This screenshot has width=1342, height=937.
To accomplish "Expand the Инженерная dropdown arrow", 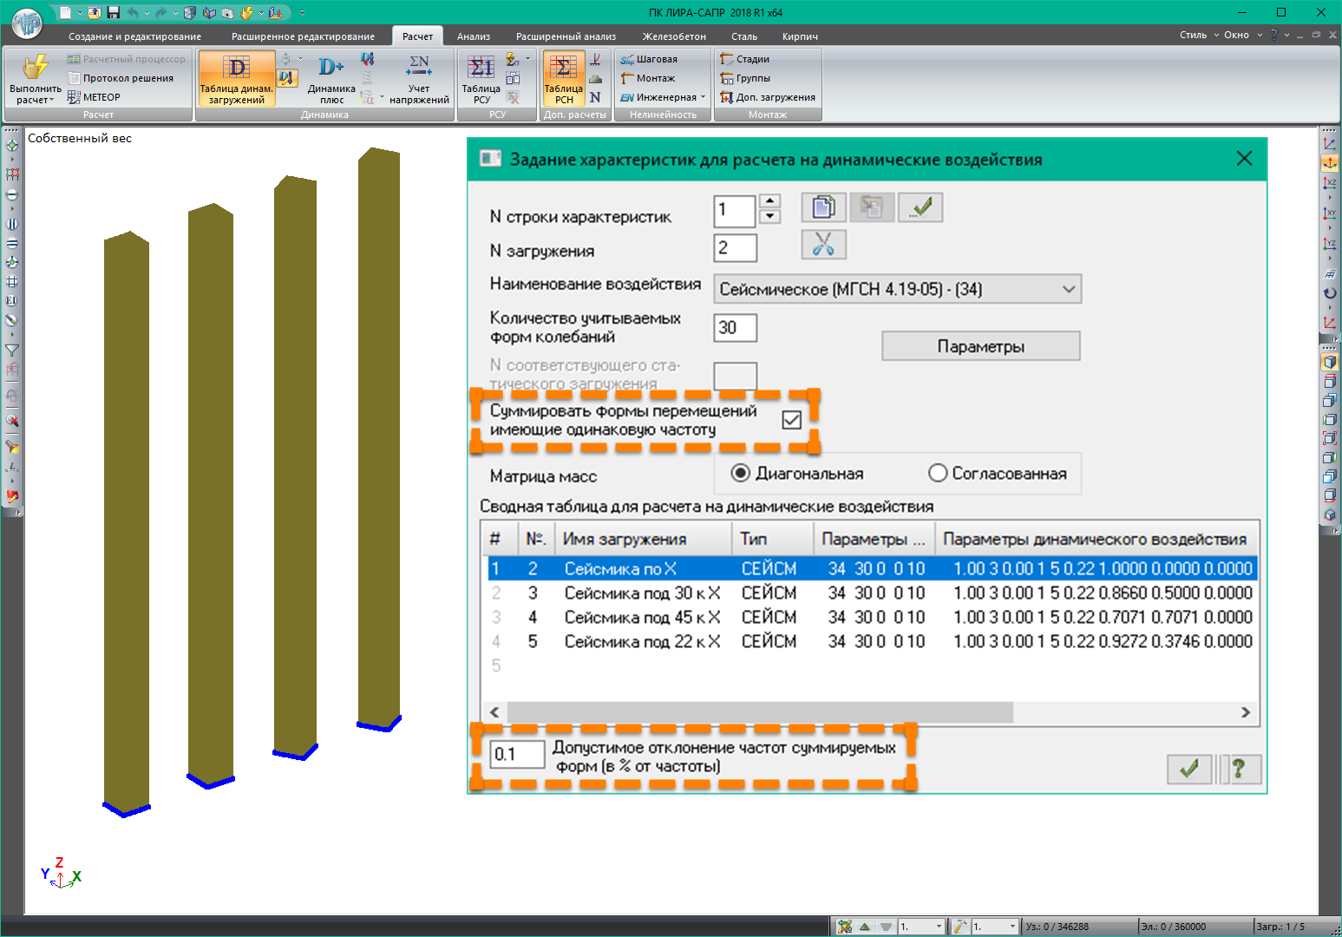I will pos(703,97).
